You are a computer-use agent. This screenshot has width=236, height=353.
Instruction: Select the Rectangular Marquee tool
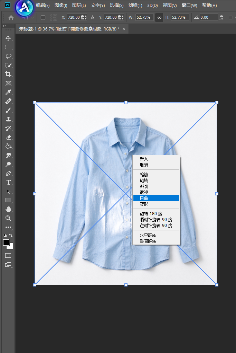click(x=8, y=47)
